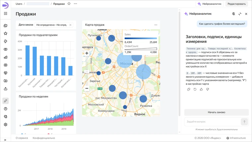Click the DataLens logo icon

tap(5, 5)
